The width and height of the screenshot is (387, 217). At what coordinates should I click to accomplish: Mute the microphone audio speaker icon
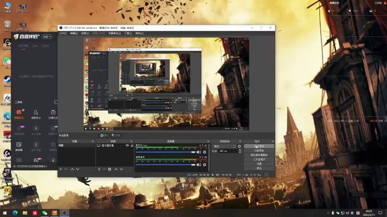pyautogui.click(x=199, y=152)
